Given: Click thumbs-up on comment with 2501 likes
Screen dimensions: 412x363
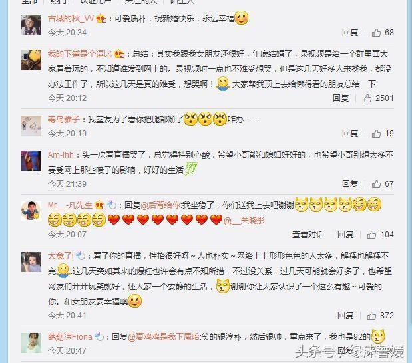Looking at the screenshot, I should click(x=378, y=98).
